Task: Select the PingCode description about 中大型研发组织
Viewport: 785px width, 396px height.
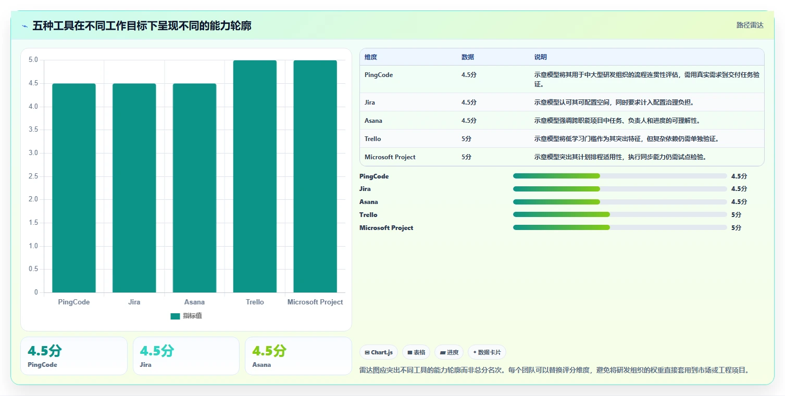Action: 646,79
